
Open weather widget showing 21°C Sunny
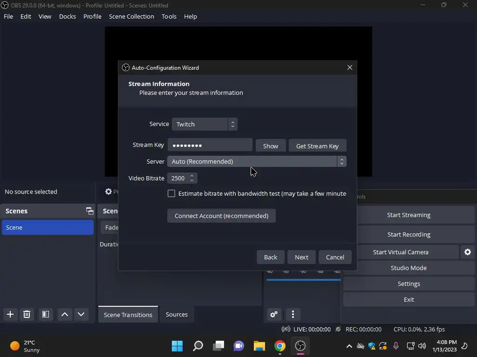click(x=25, y=346)
